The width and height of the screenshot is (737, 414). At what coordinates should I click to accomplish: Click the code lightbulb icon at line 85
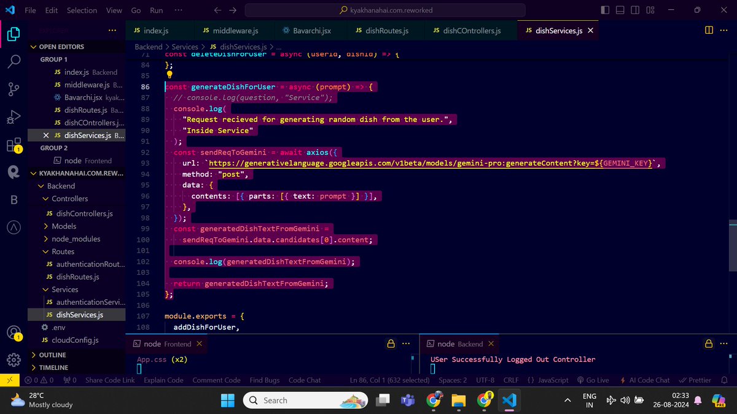[170, 75]
